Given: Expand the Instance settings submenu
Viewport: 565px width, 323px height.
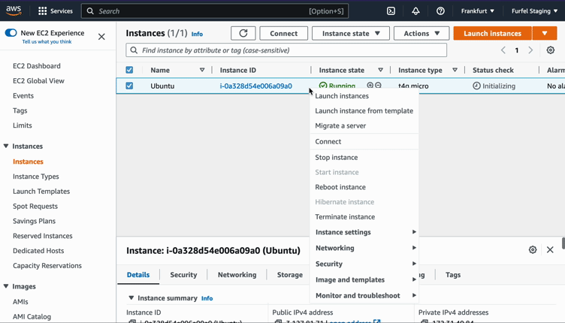Looking at the screenshot, I should click(x=364, y=232).
